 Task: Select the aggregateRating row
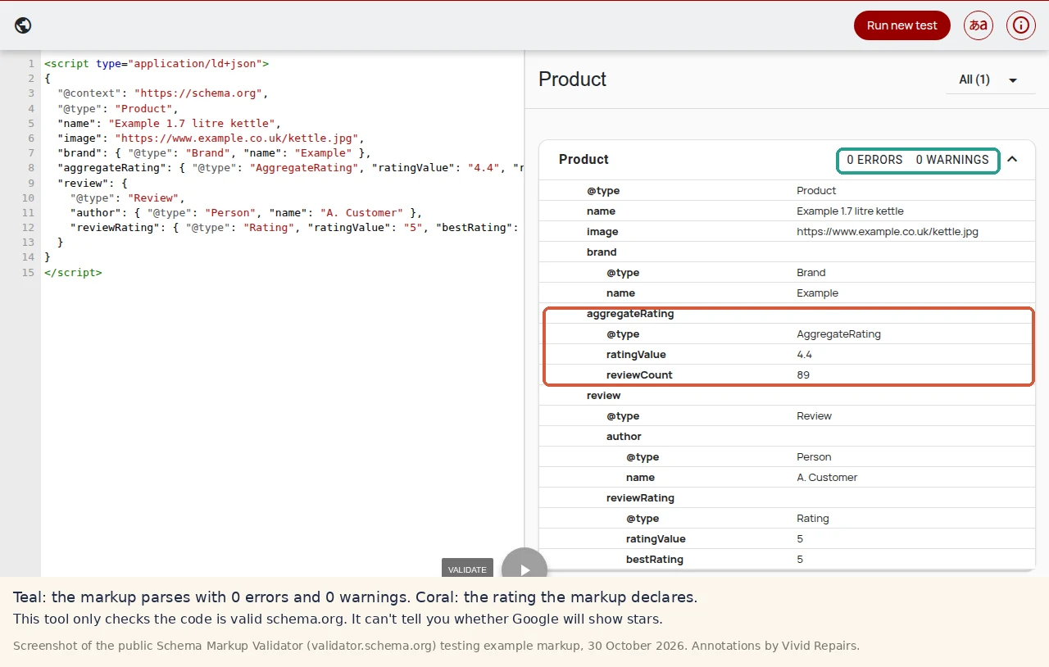click(787, 314)
